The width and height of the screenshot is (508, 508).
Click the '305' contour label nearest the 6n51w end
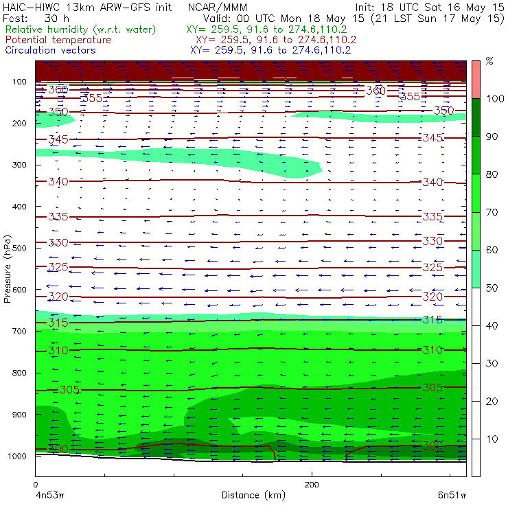point(432,387)
